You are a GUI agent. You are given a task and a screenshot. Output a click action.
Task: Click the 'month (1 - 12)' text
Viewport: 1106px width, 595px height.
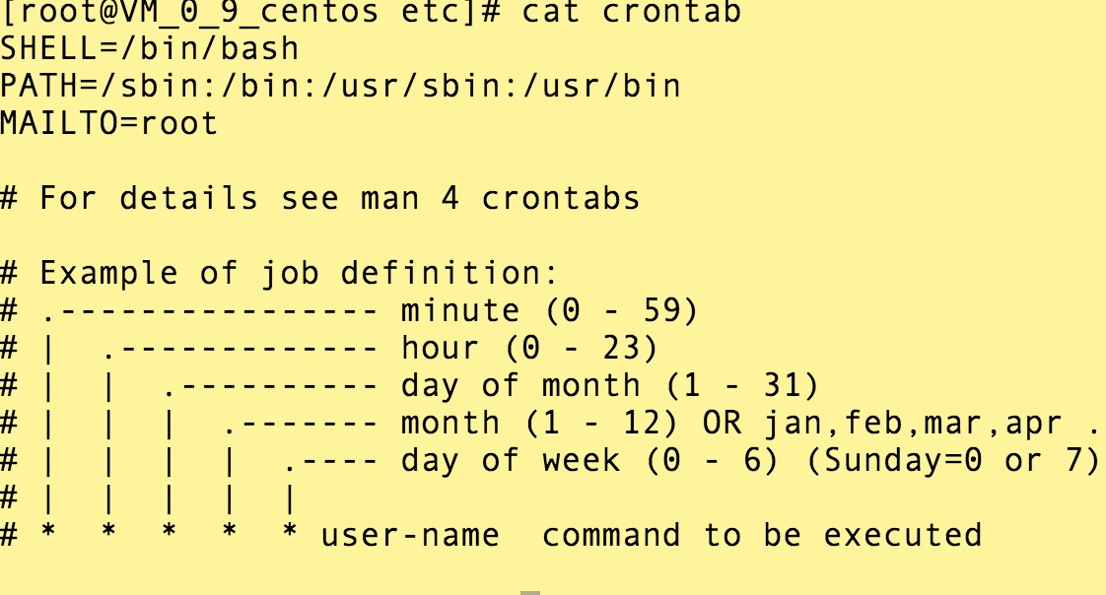coord(539,424)
